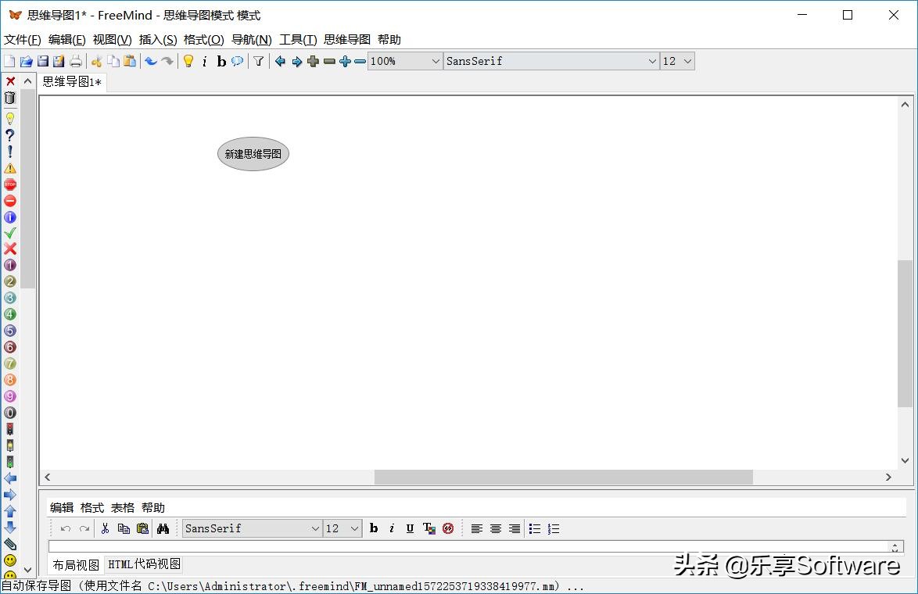The image size is (918, 594).
Task: Align note text to the left
Action: (x=477, y=529)
